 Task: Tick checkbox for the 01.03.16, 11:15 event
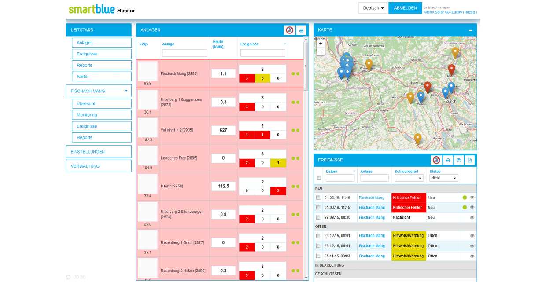pos(318,208)
